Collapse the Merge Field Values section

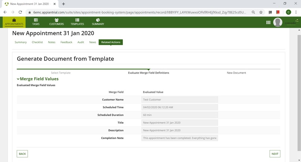pos(18,79)
